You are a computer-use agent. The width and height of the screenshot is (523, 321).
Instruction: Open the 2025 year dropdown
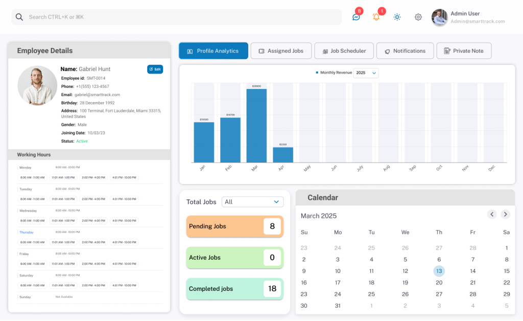tap(366, 73)
